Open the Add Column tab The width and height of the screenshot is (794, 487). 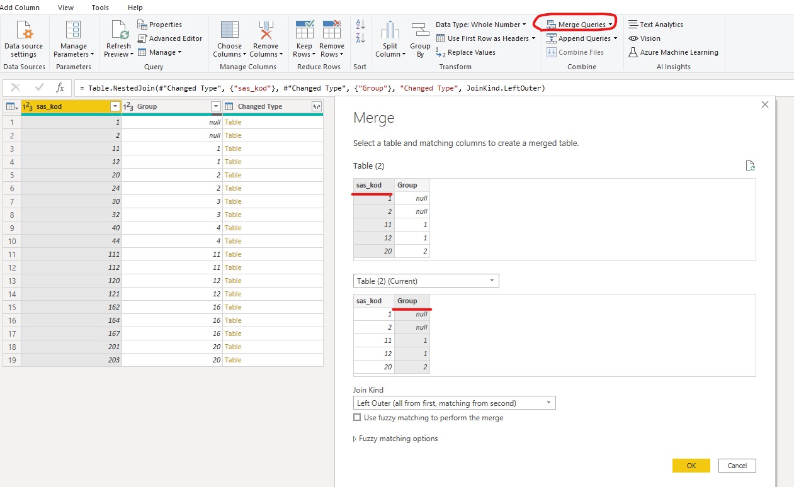(20, 8)
